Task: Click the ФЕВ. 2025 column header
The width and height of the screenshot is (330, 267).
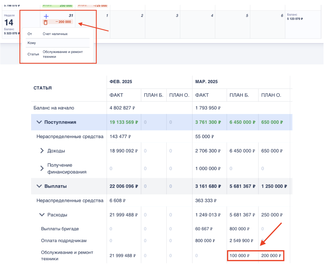Action: tap(121, 82)
